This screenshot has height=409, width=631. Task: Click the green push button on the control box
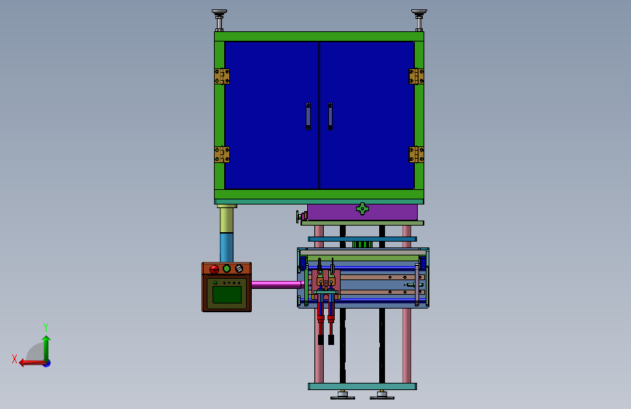coord(226,269)
